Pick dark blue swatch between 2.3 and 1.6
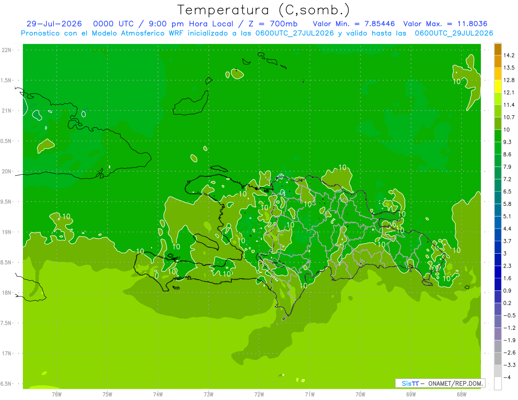Viewport: 518px width, 400px height. (498, 272)
